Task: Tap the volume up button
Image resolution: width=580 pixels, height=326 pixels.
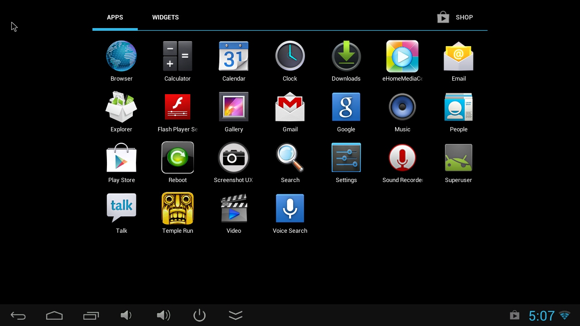Action: (163, 315)
